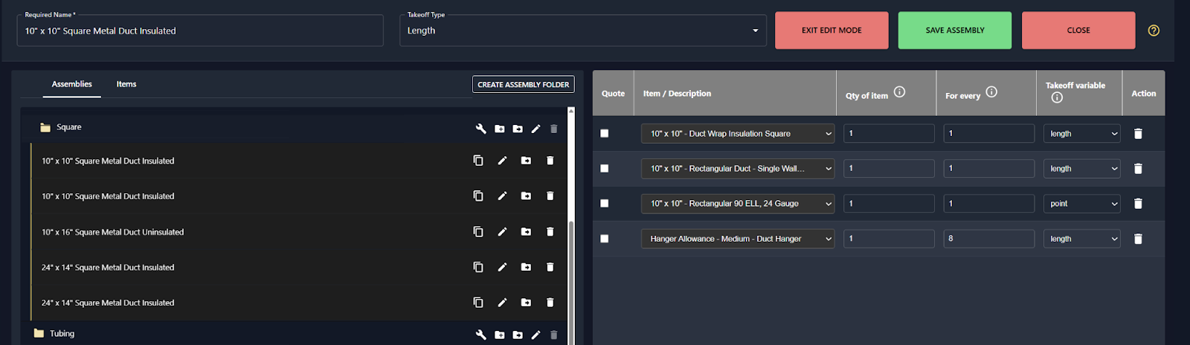Check the Quote box for Duct Wrap Insulation Square
Screen dimensions: 1190x345
[x=605, y=133]
